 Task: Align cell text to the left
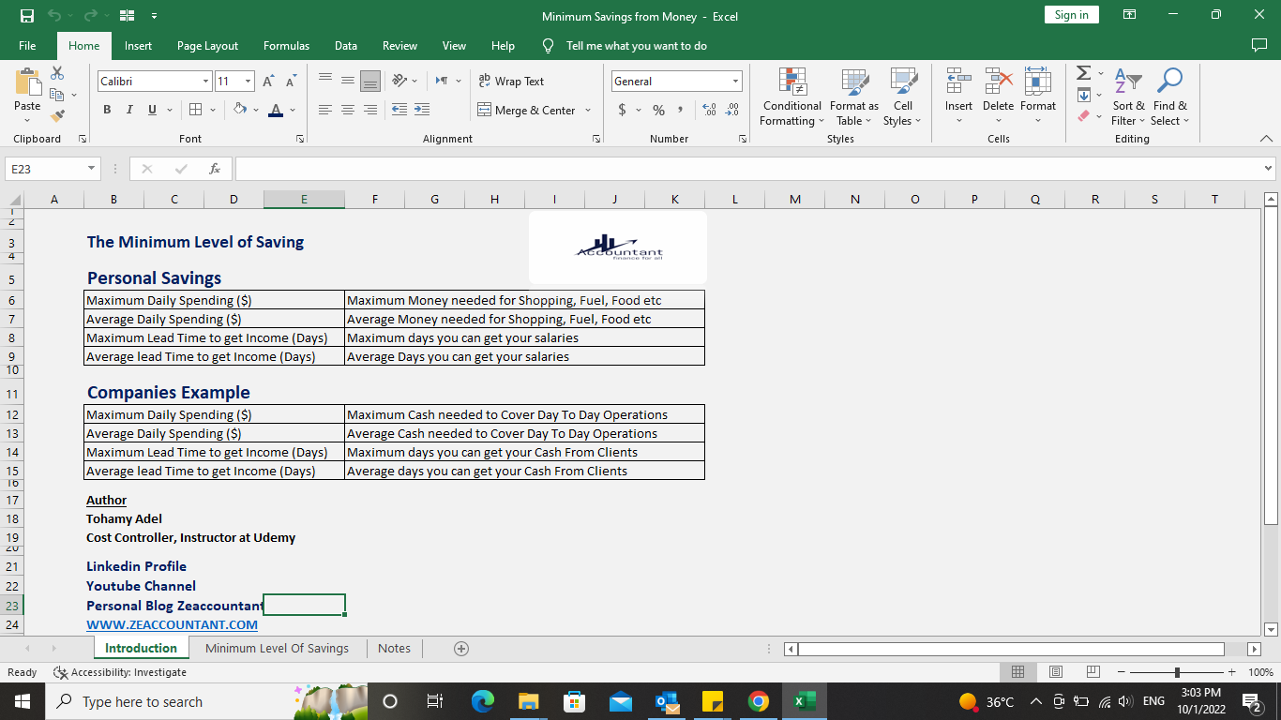tap(325, 110)
